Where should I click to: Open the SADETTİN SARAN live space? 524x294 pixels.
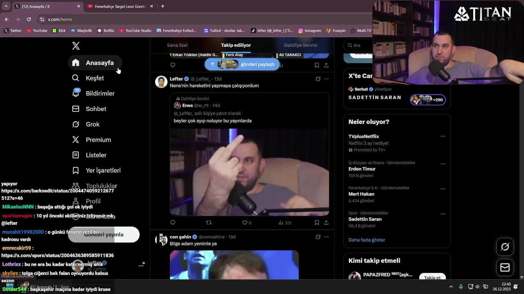point(375,98)
